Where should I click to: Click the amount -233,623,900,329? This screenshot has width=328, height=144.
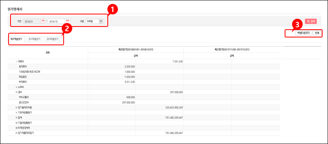point(174,107)
